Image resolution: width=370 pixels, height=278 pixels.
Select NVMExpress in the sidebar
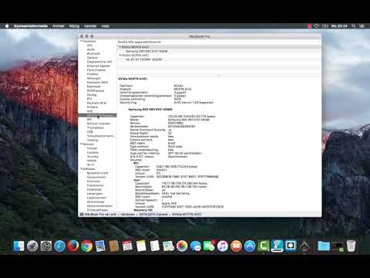[96, 90]
